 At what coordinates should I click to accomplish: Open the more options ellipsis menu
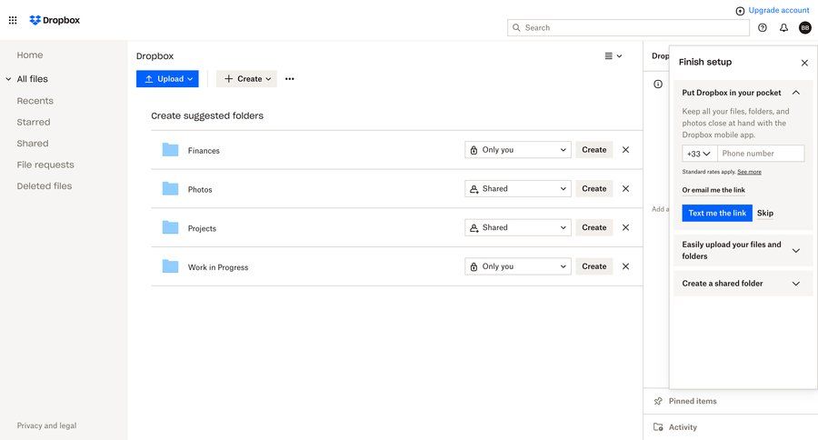click(290, 79)
